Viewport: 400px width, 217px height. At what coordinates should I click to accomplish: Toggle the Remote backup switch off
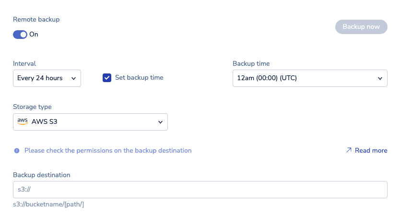(x=20, y=35)
